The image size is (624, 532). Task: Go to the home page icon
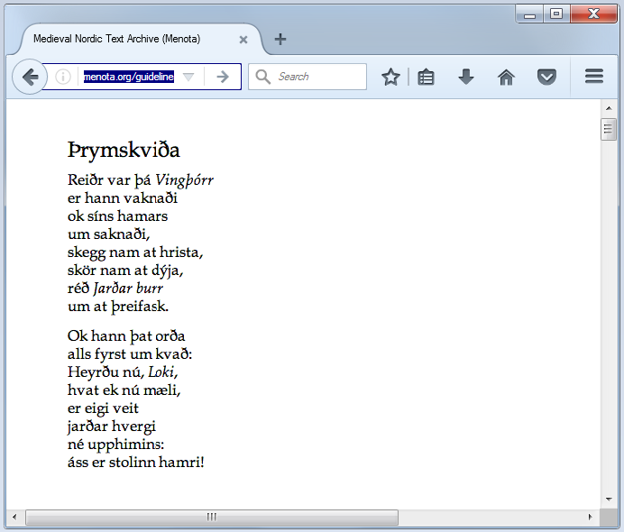(x=506, y=78)
